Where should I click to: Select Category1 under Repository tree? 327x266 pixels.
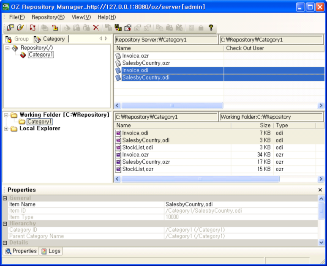click(41, 55)
